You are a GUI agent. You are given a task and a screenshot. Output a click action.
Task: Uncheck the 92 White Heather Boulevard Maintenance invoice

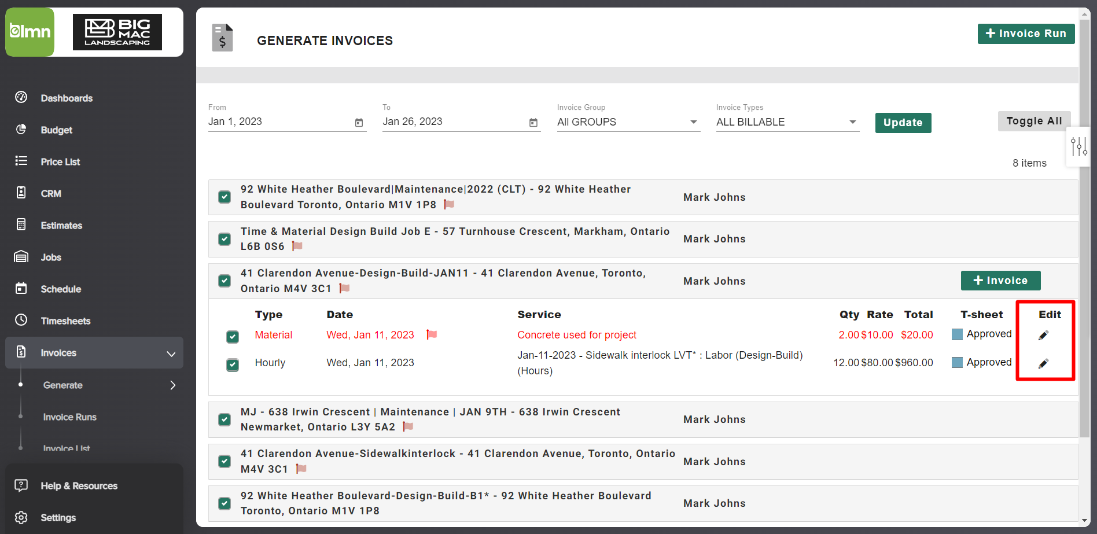[224, 197]
